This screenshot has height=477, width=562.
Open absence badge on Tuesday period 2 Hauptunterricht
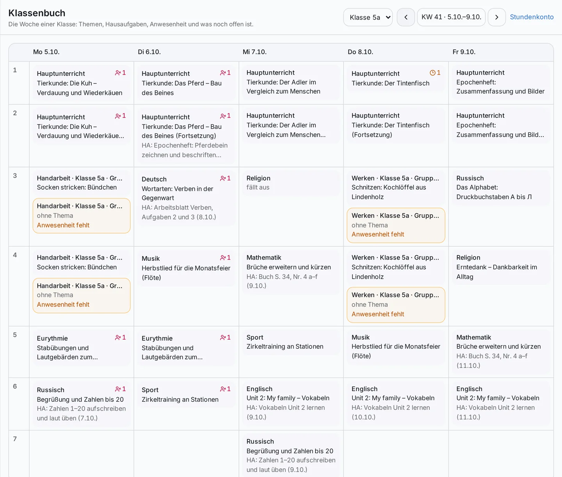point(225,116)
